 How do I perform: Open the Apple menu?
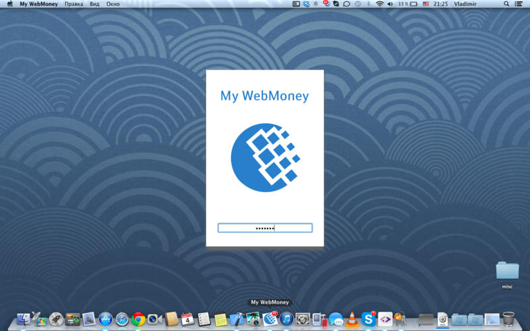[x=10, y=4]
